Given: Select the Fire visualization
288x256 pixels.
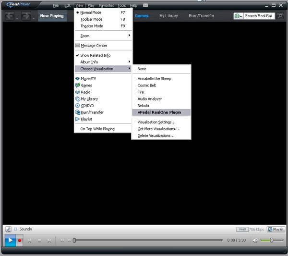Looking at the screenshot, I should point(161,92).
